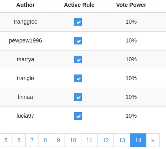Click the Author column header
Screen dimensions: 166x149
point(25,5)
